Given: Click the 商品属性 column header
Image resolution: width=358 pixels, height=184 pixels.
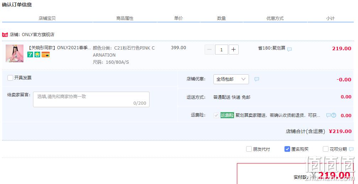Looking at the screenshot, I should pos(125,18).
